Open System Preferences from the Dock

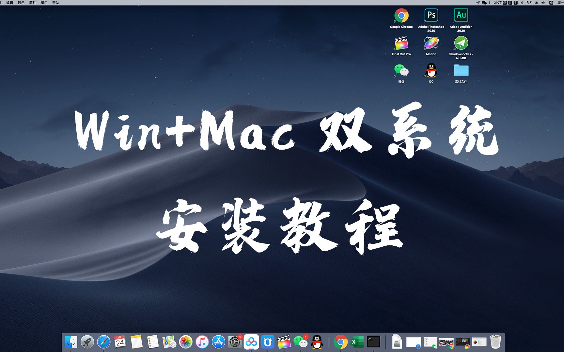click(x=235, y=342)
